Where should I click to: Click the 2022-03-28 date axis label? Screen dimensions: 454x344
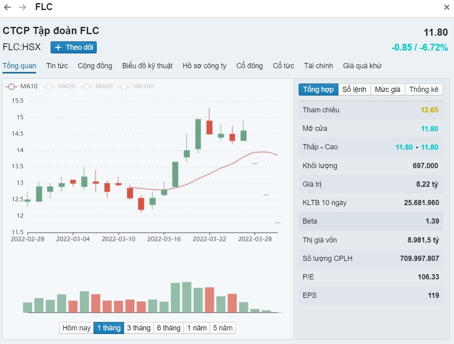(255, 239)
